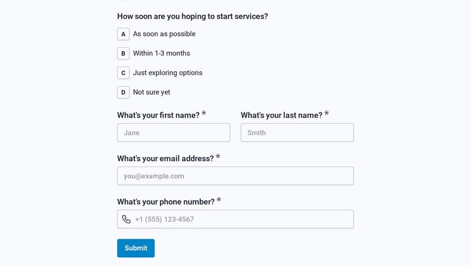The image size is (471, 265).
Task: Select option B letter box
Action: click(123, 54)
